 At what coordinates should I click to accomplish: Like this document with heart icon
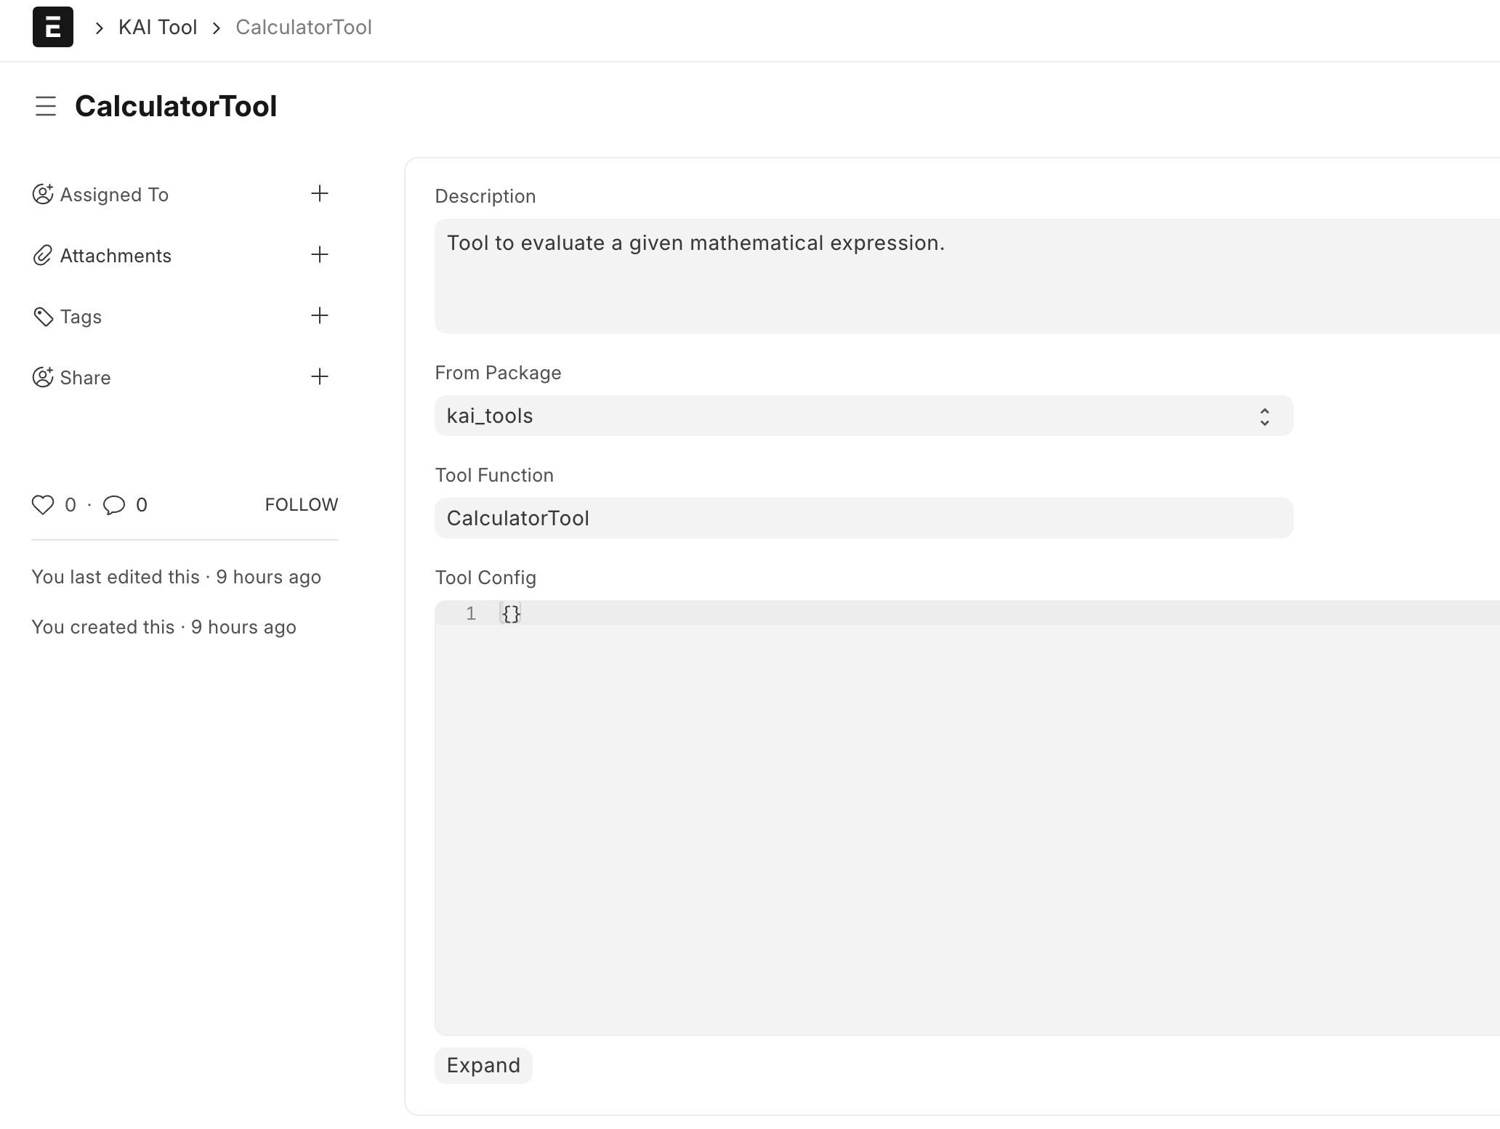pyautogui.click(x=43, y=504)
